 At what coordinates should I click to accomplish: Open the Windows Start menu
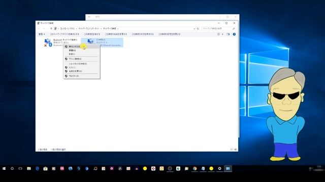coord(4,168)
